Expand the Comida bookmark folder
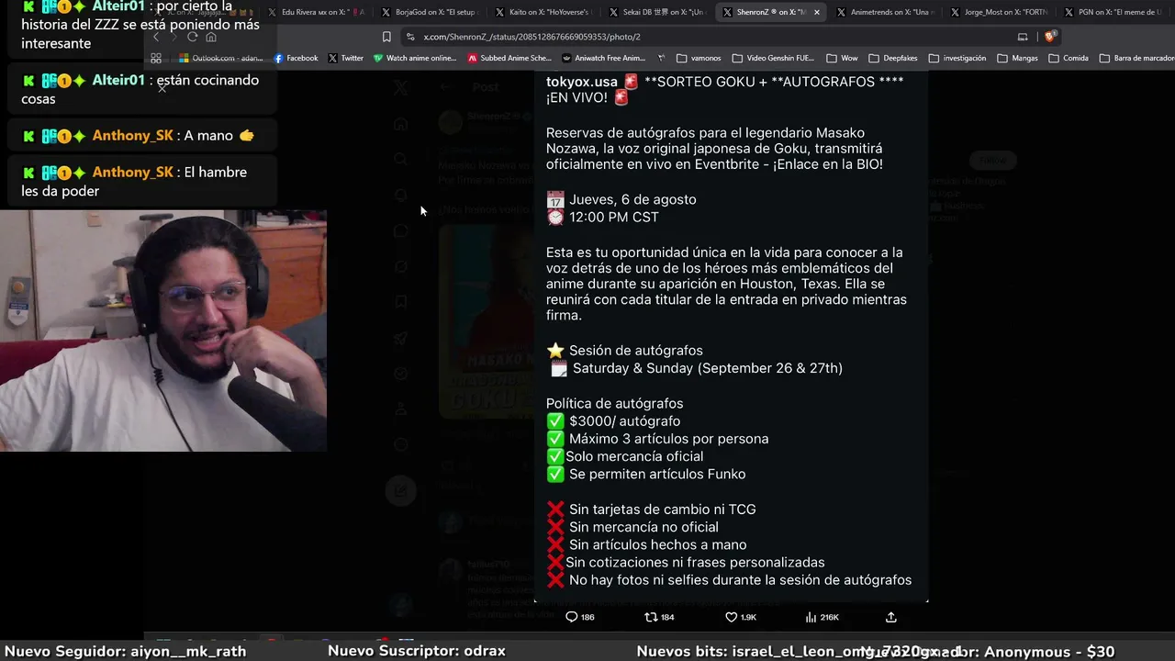Image resolution: width=1175 pixels, height=661 pixels. (x=1069, y=58)
